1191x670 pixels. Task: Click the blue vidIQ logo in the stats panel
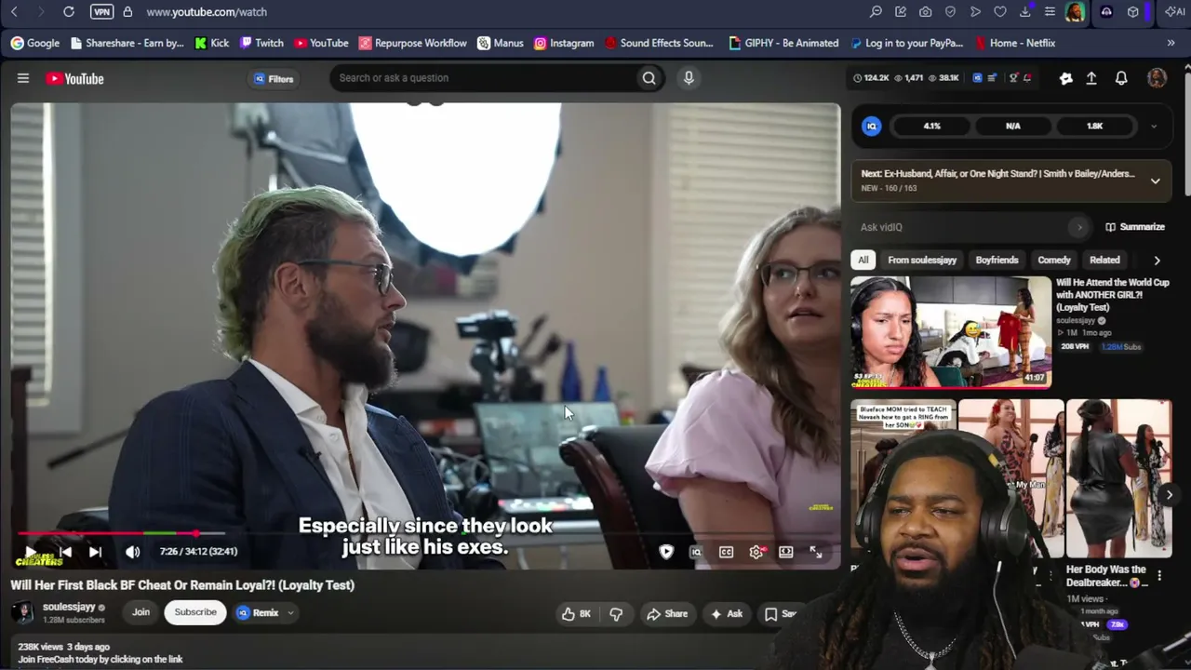click(x=872, y=127)
